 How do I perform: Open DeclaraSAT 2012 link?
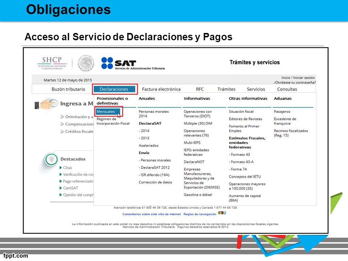tap(154, 167)
